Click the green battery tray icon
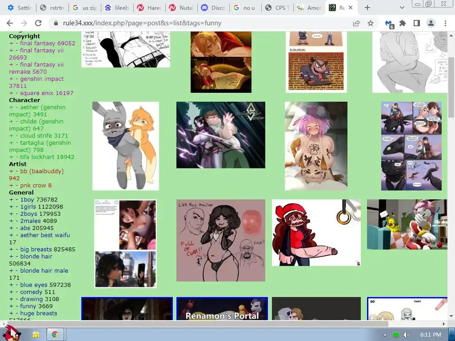This screenshot has width=455, height=341. (x=396, y=335)
